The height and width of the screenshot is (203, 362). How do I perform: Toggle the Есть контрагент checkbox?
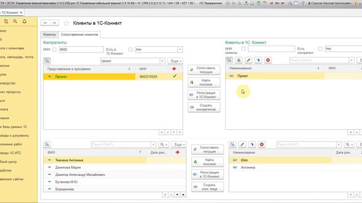pyautogui.click(x=320, y=48)
